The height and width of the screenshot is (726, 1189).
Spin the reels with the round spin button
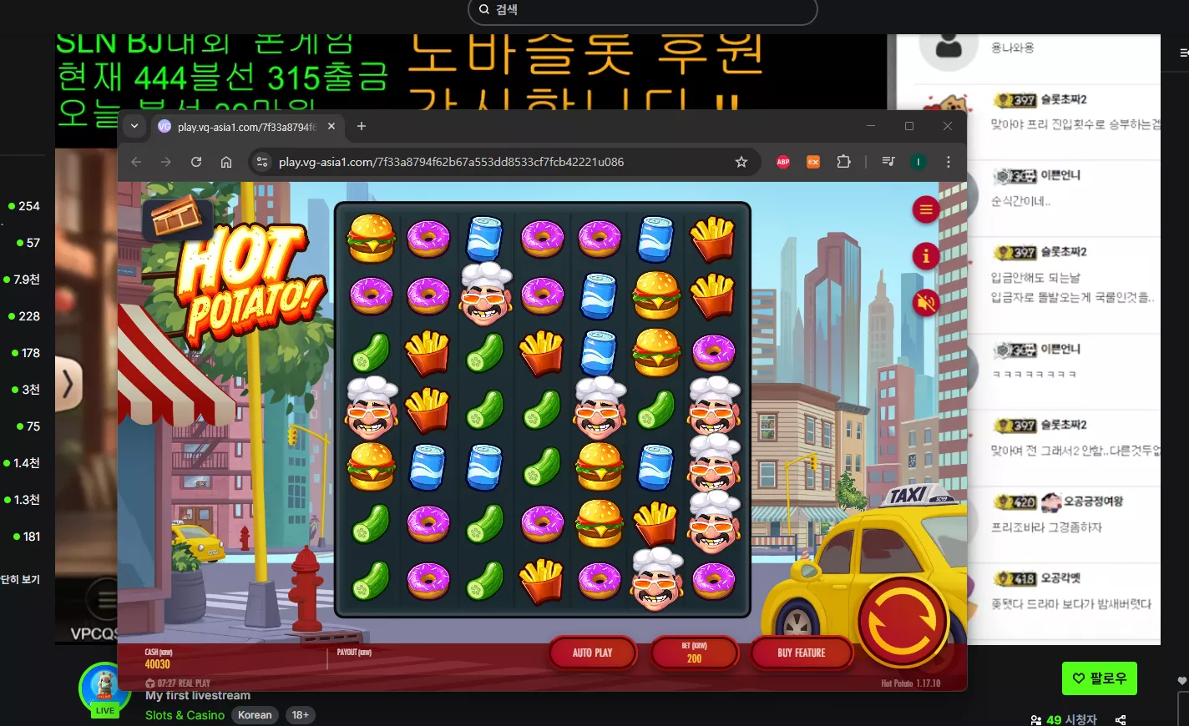click(903, 621)
